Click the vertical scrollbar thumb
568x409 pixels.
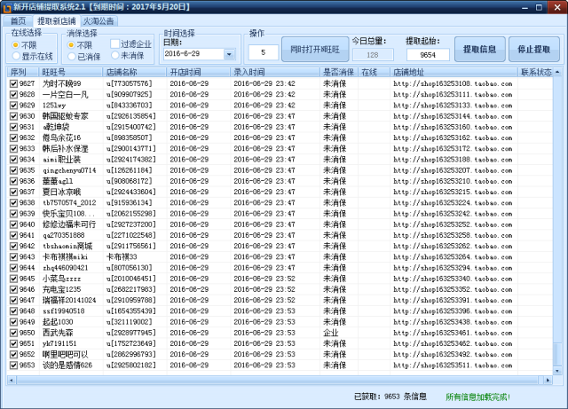557,354
